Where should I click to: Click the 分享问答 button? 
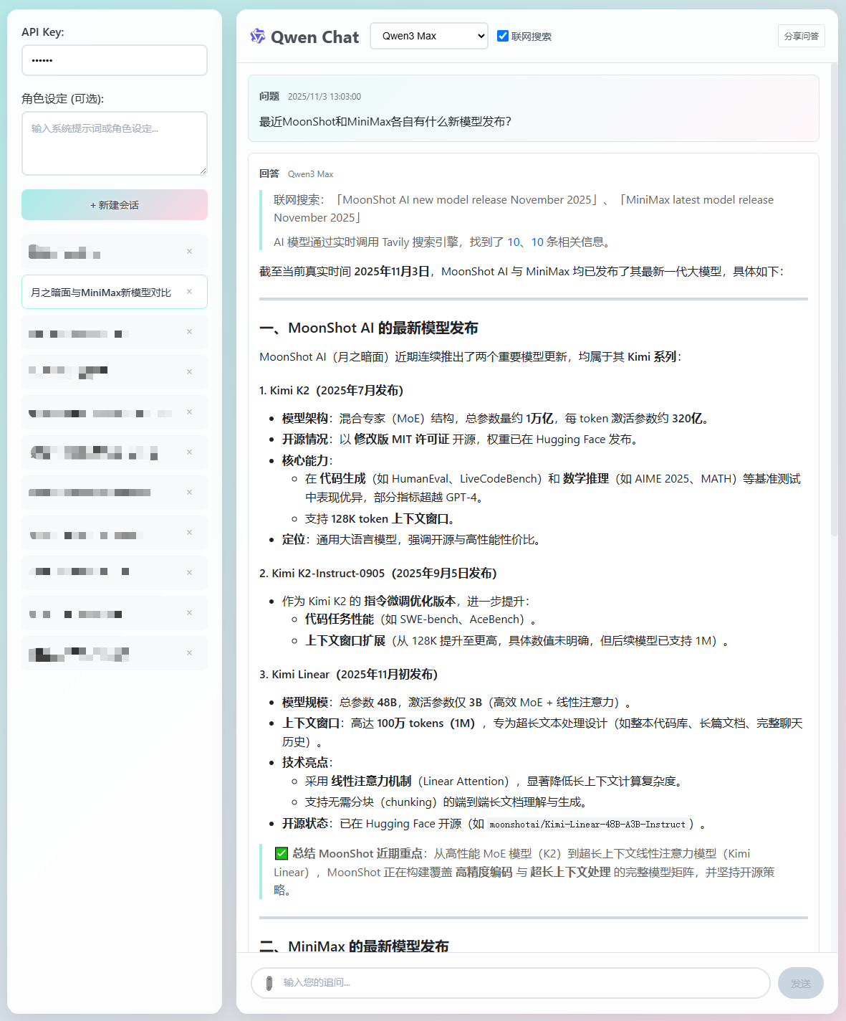point(801,36)
